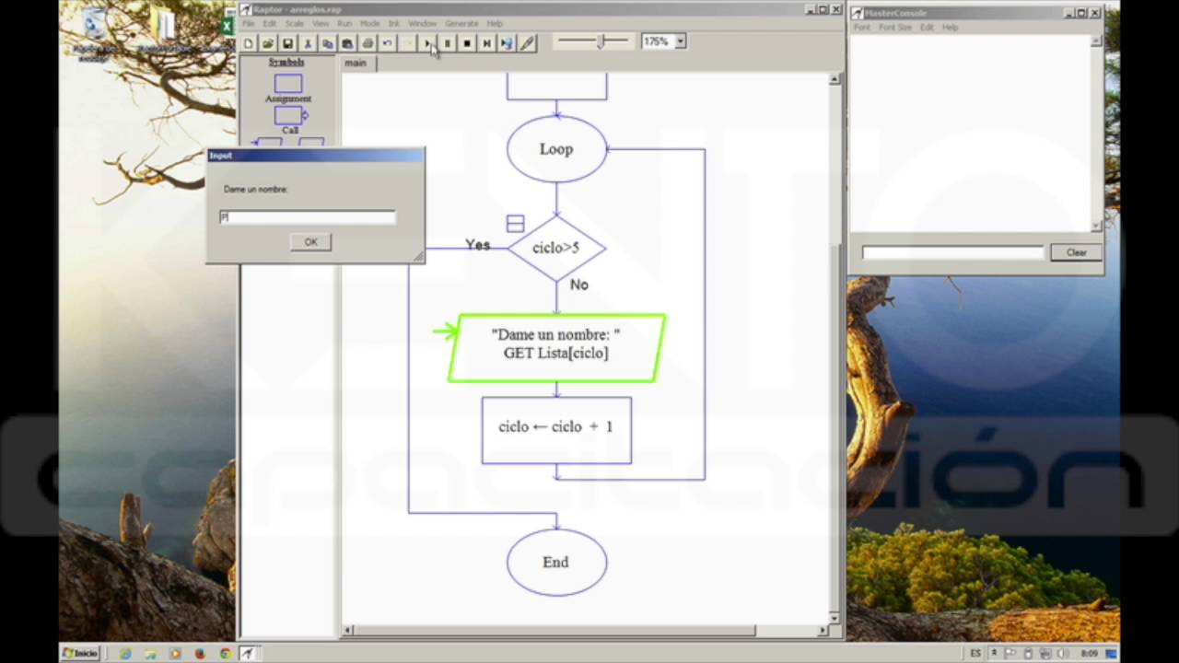Select the ciclo ← ciclo + 1 assignment box
The image size is (1179, 663).
pos(556,430)
